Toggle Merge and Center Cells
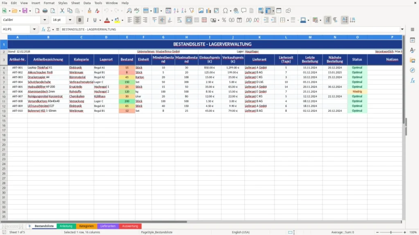The width and height of the screenshot is (419, 235). click(189, 20)
